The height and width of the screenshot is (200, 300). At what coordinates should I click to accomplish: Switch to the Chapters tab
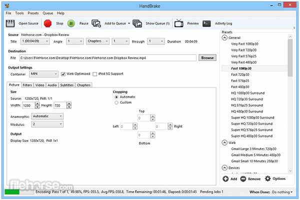click(83, 85)
